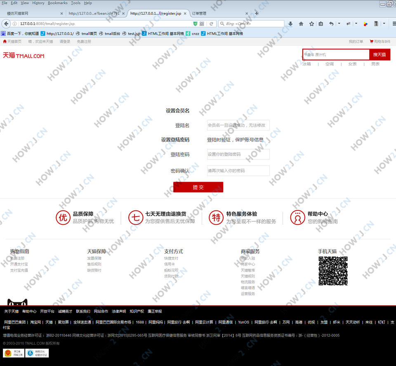396x366 pixels.
Task: Open the test.jsp bookmark
Action: pos(131,33)
